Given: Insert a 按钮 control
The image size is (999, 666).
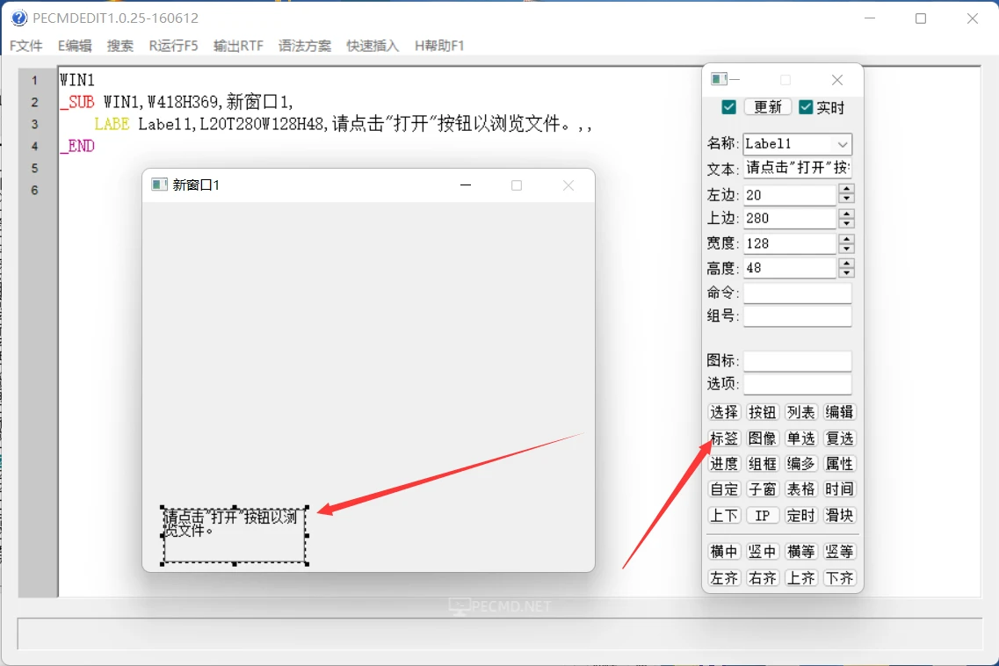Looking at the screenshot, I should (762, 412).
